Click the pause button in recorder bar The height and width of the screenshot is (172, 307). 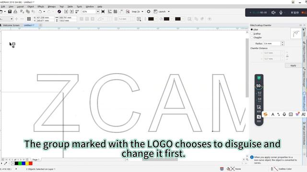point(295,12)
